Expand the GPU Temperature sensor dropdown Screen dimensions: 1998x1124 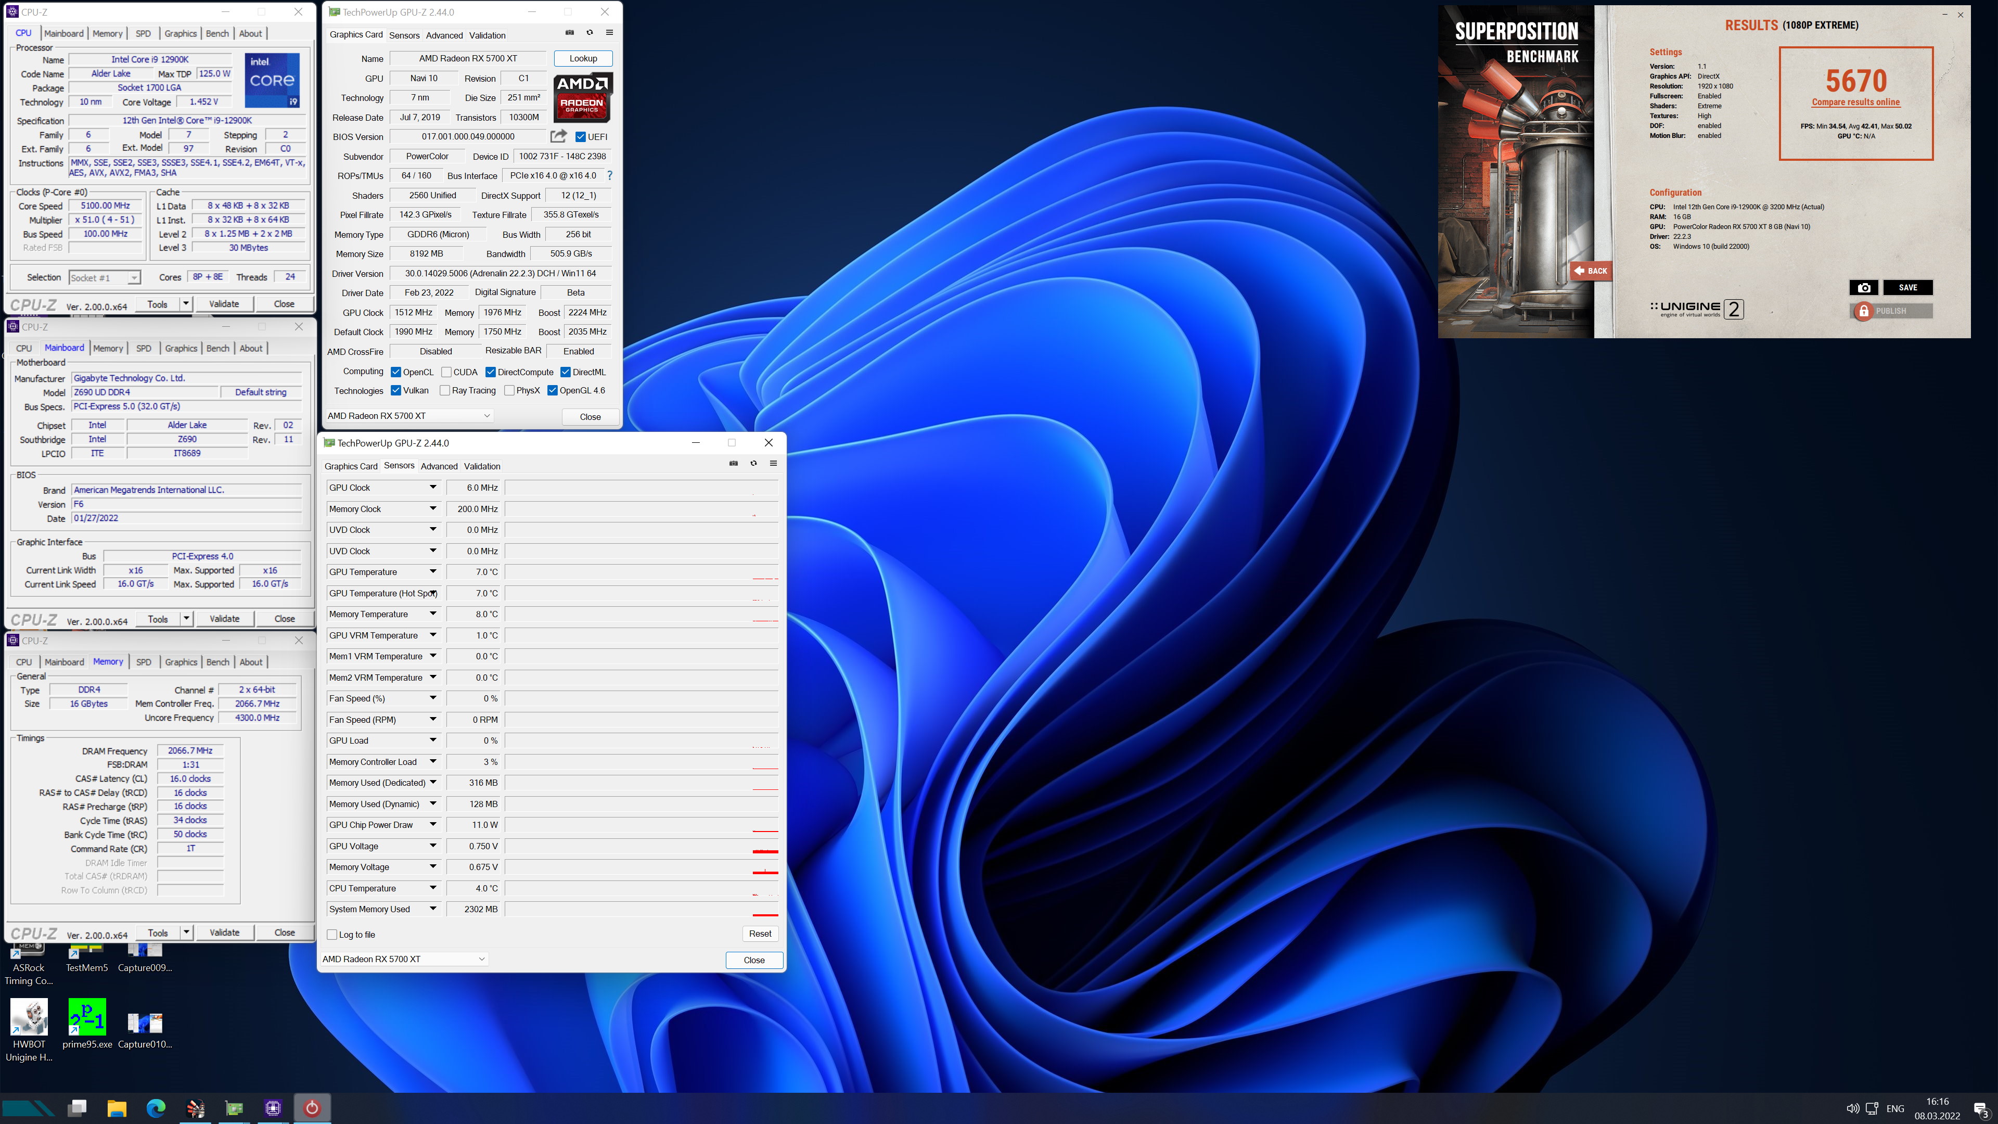click(x=433, y=572)
